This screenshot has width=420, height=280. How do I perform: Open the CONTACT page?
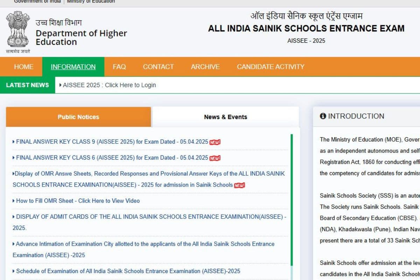(158, 67)
